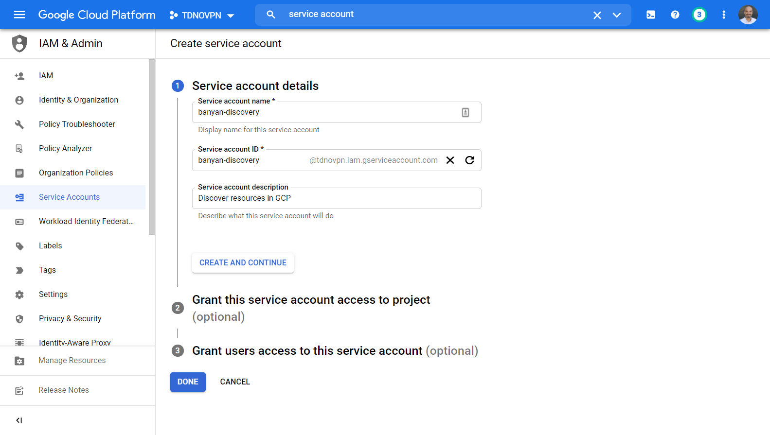Click the CREATE AND CONTINUE button
770x435 pixels.
click(x=243, y=263)
